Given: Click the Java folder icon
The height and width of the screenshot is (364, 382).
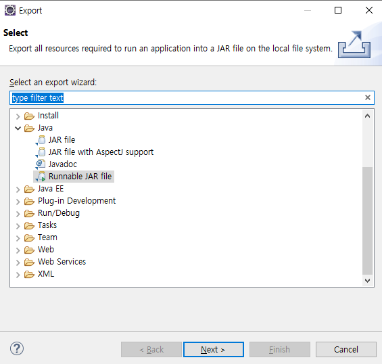Looking at the screenshot, I should [x=29, y=128].
